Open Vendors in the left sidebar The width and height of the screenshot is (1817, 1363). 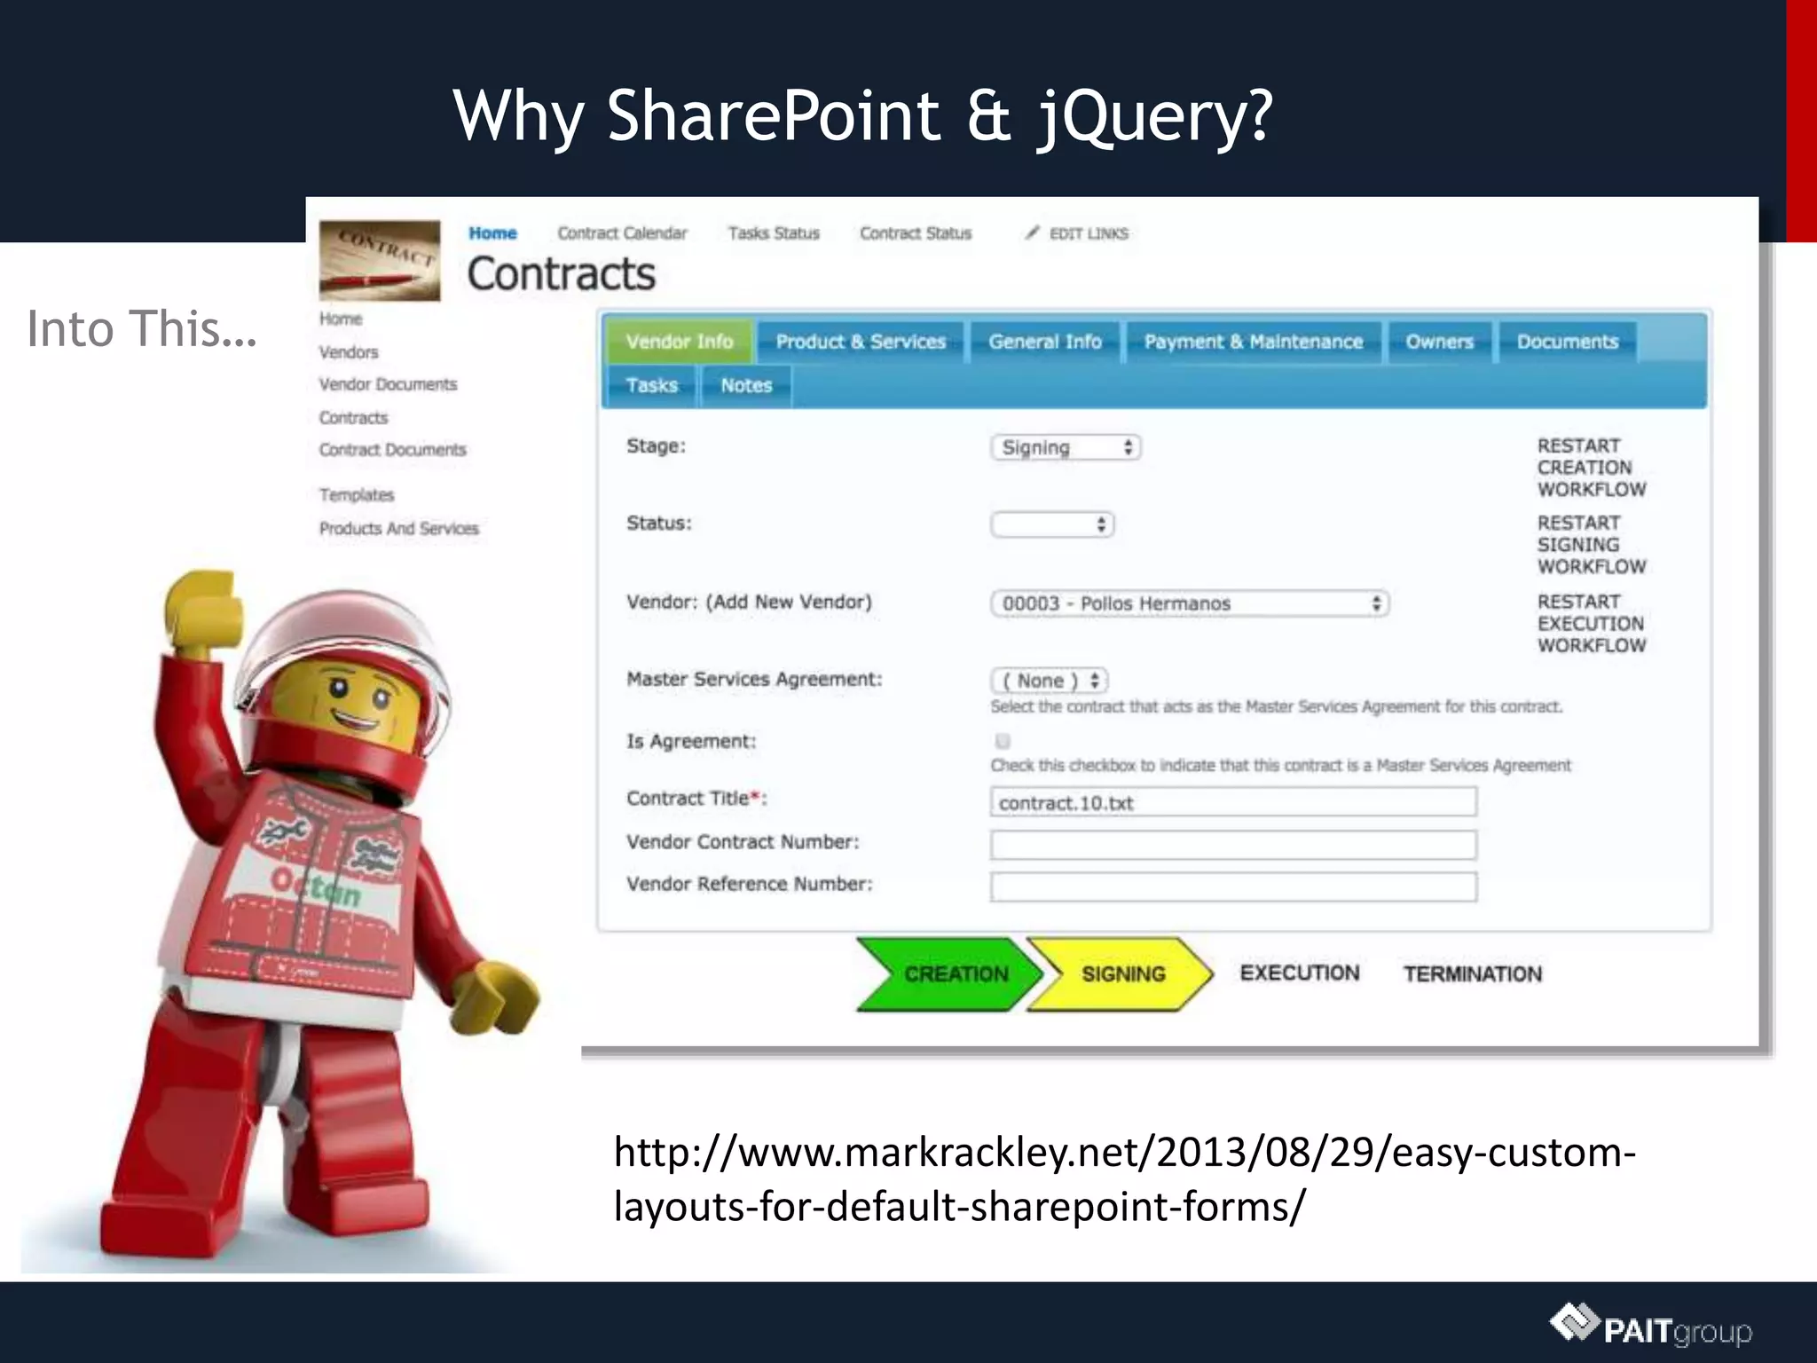[349, 352]
